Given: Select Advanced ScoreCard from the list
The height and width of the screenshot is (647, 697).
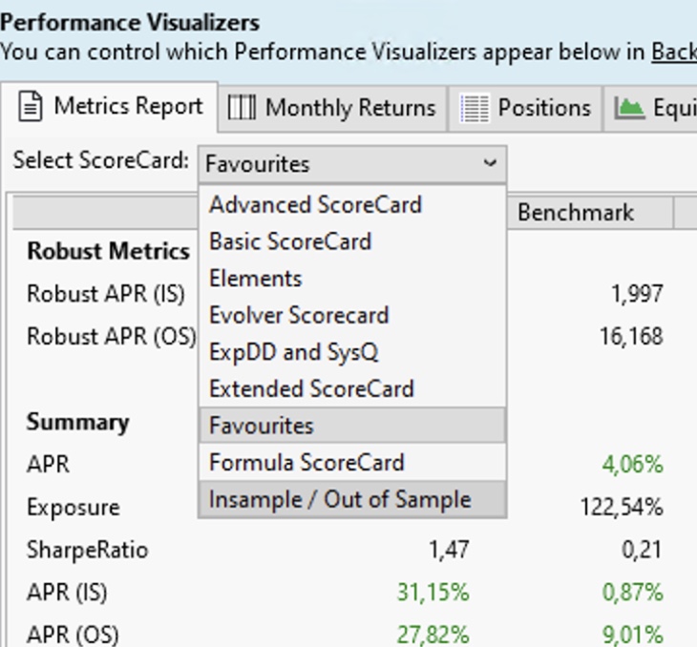Looking at the screenshot, I should (x=315, y=204).
